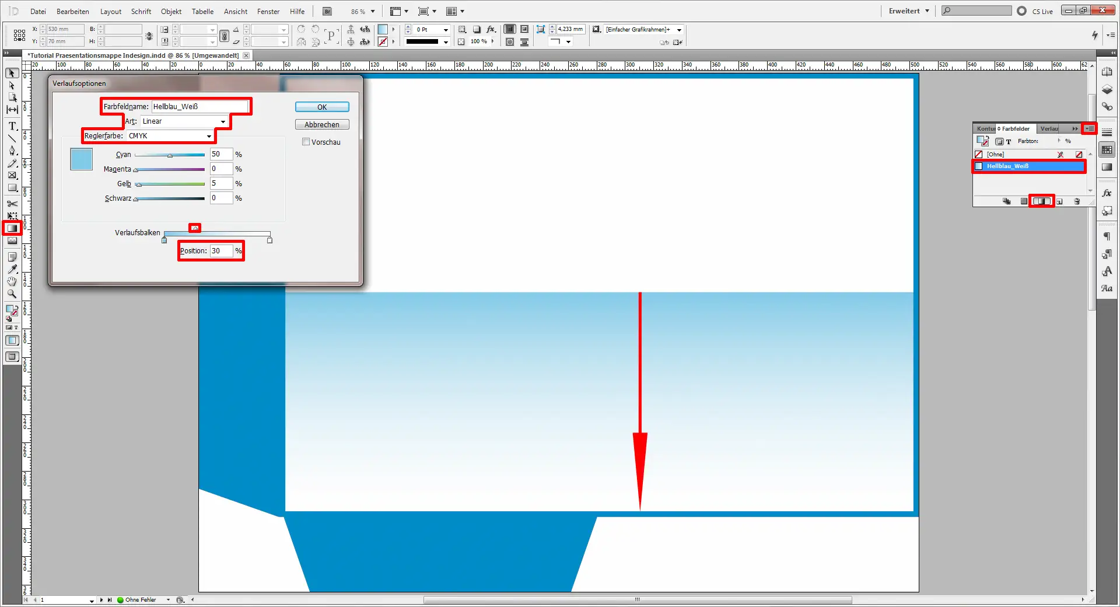Select the Gradient tool in the toolbox
This screenshot has height=607, width=1120.
[12, 228]
